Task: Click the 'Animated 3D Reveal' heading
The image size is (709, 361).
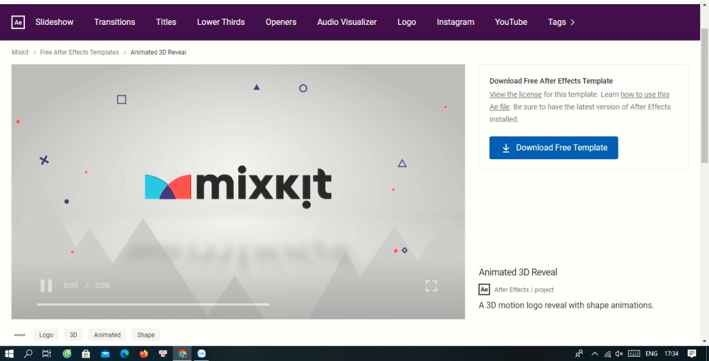Action: [x=518, y=272]
